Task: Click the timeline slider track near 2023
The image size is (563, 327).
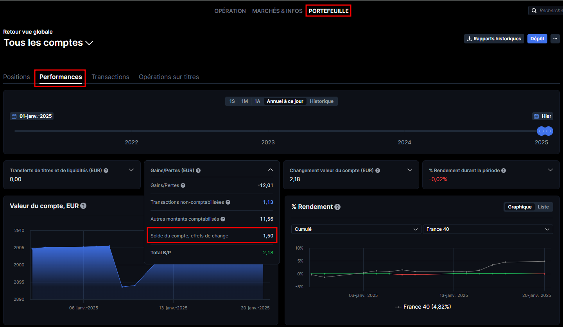Action: (x=268, y=131)
